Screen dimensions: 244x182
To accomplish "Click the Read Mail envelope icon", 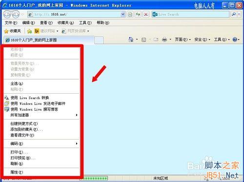I will [156, 40].
